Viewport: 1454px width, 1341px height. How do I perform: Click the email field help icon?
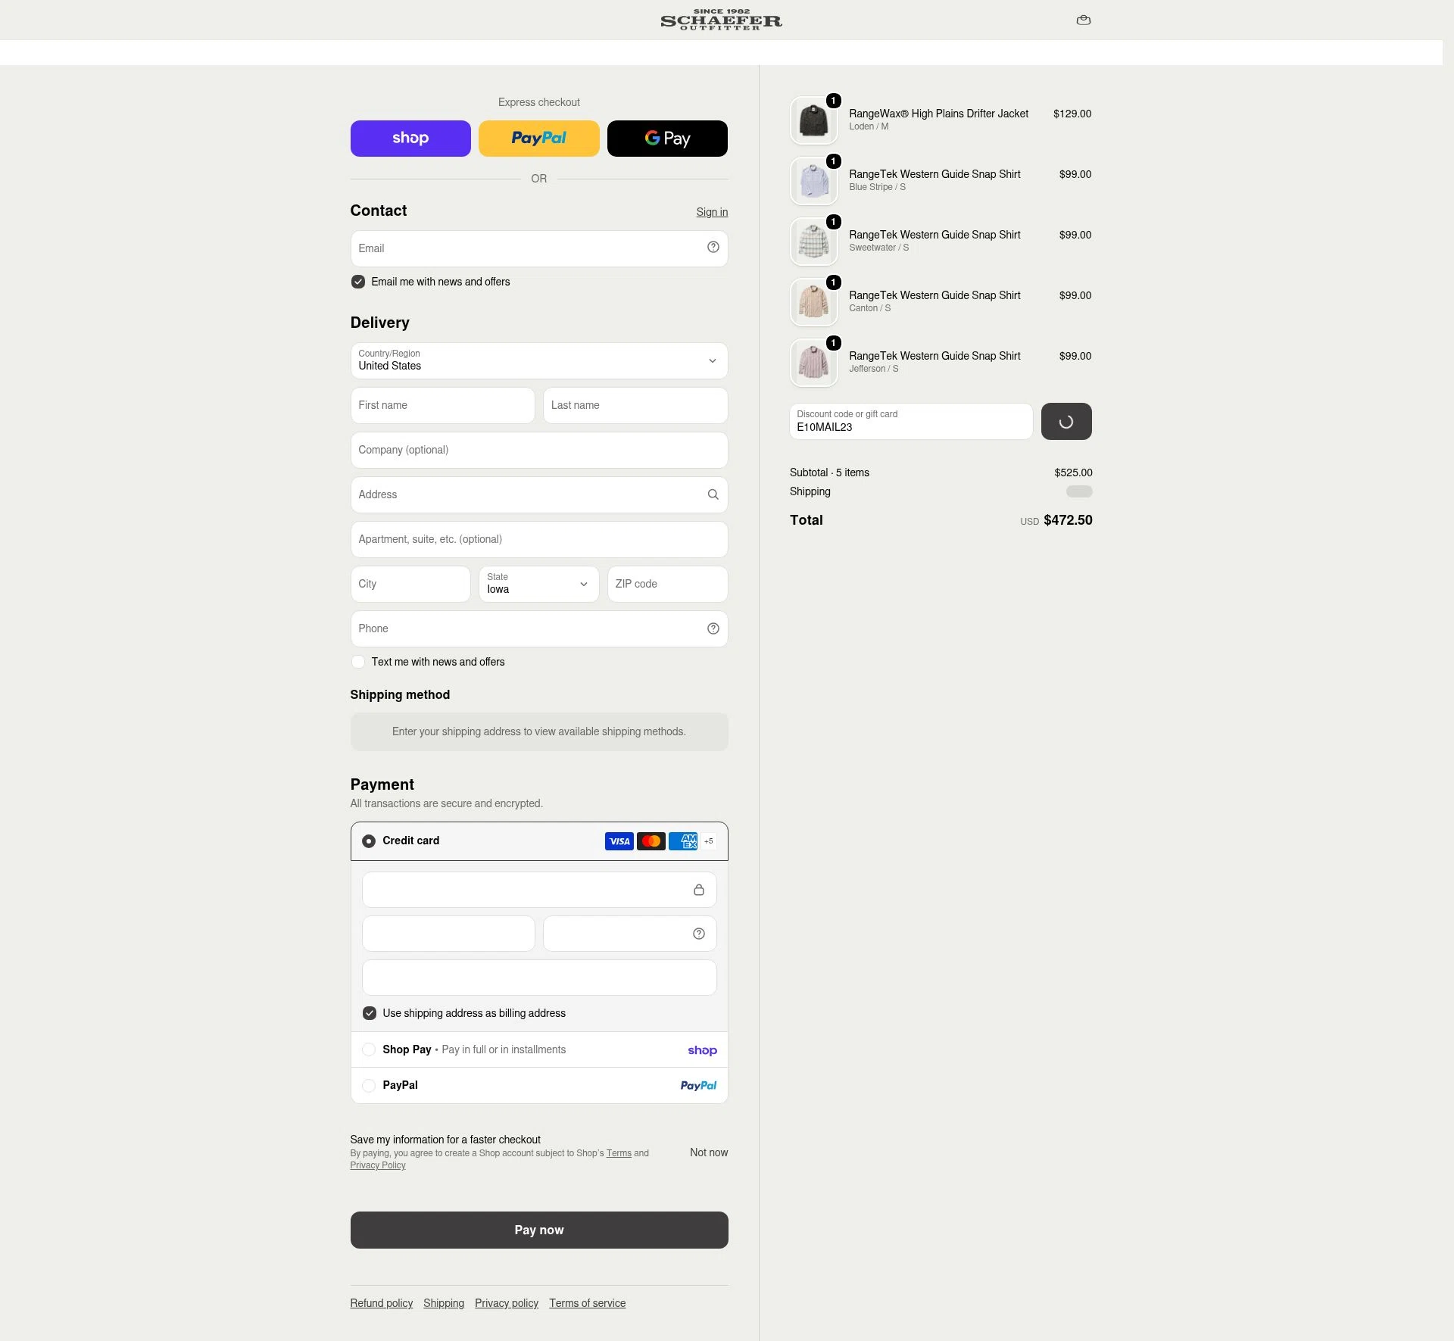tap(713, 247)
